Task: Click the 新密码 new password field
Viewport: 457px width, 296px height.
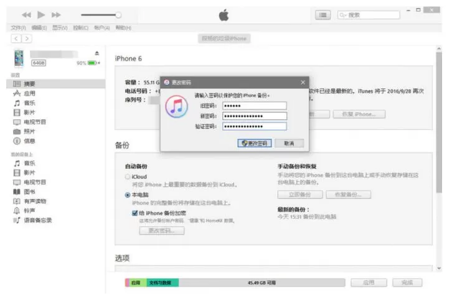Action: click(x=255, y=116)
